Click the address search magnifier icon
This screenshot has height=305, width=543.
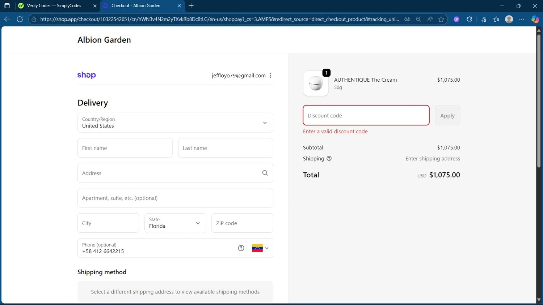[265, 173]
